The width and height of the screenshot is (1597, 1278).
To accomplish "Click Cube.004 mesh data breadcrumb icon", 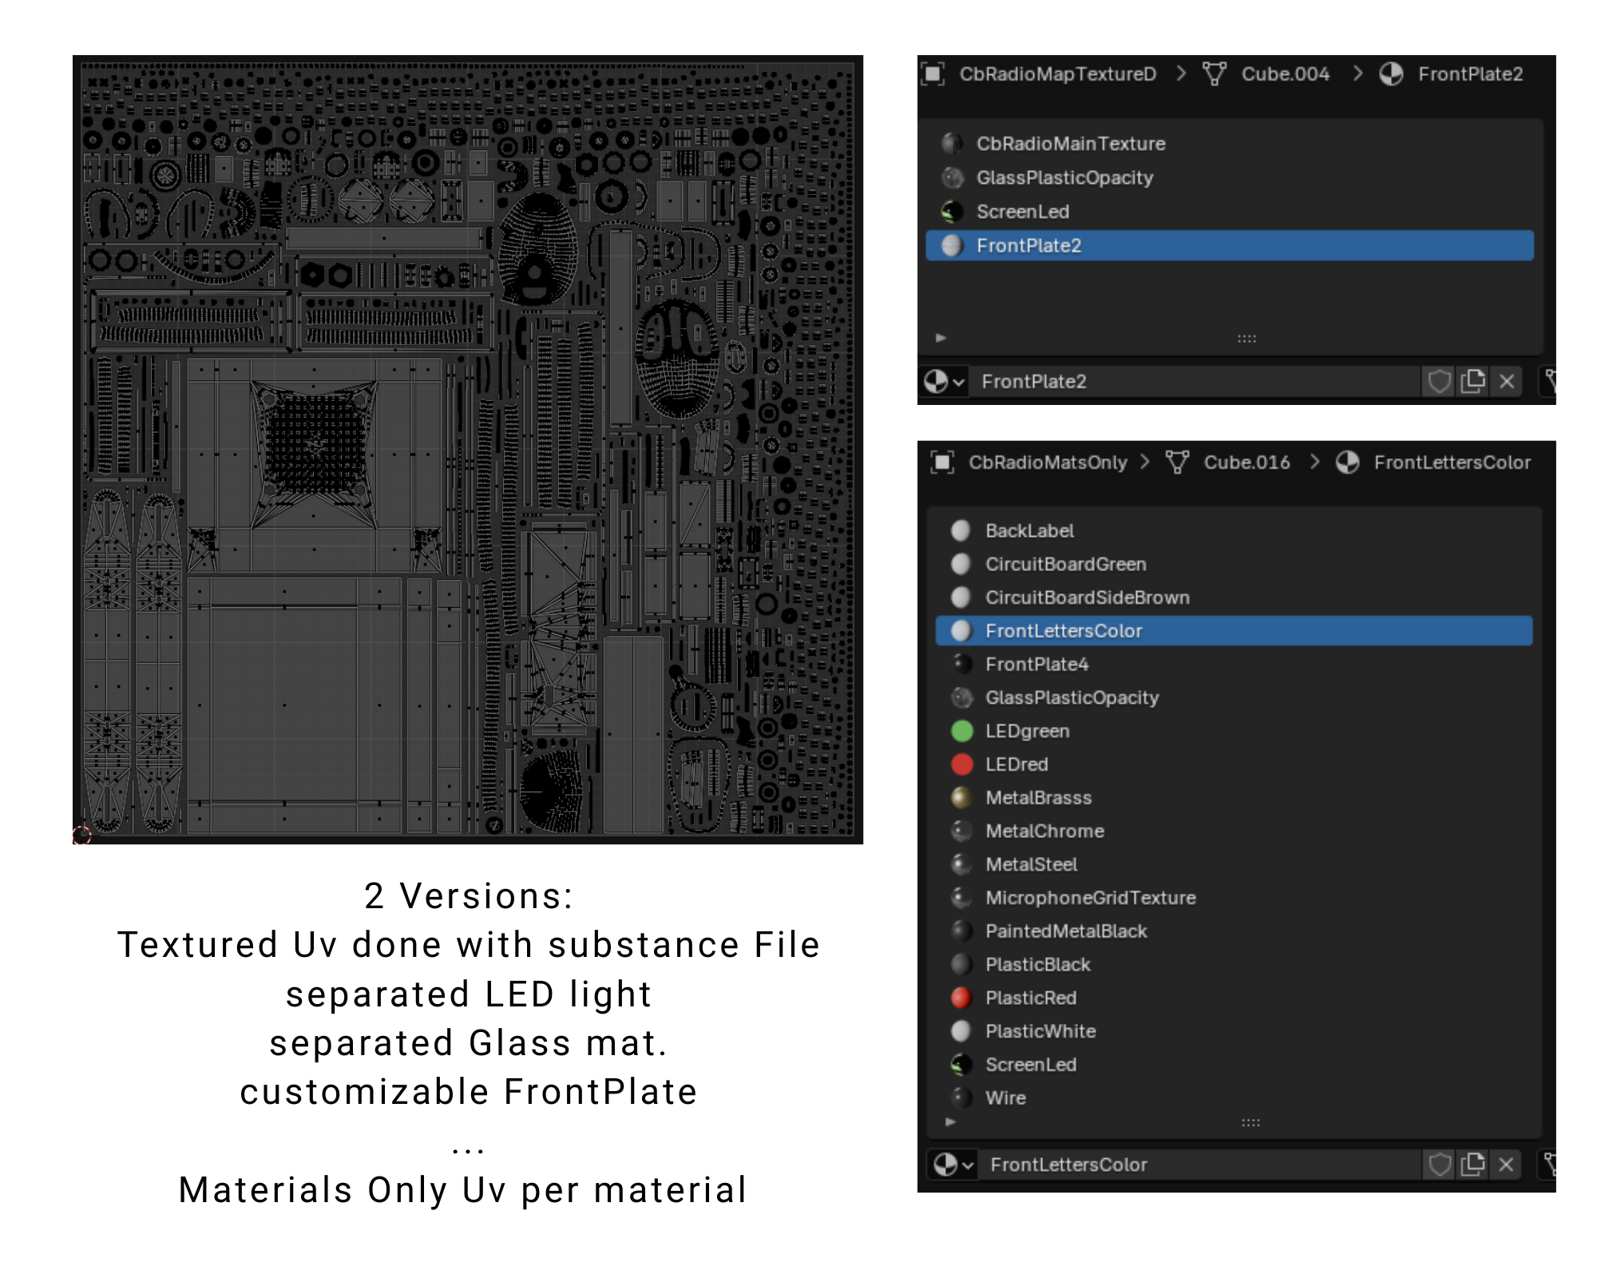I will (1214, 74).
